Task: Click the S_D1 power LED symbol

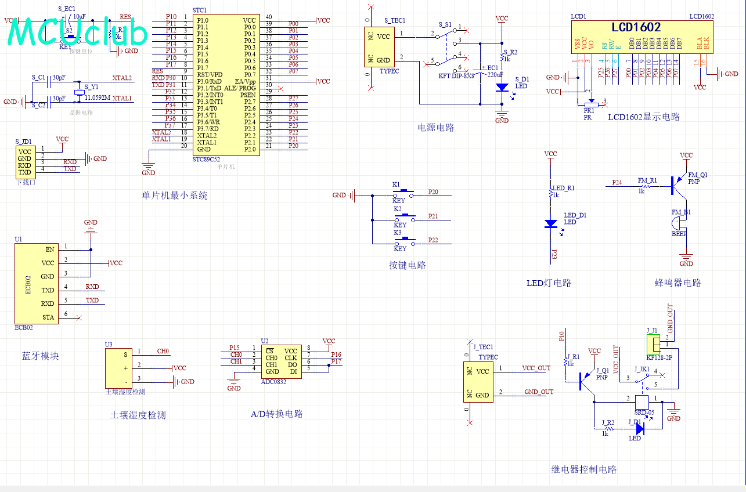Action: [x=502, y=87]
